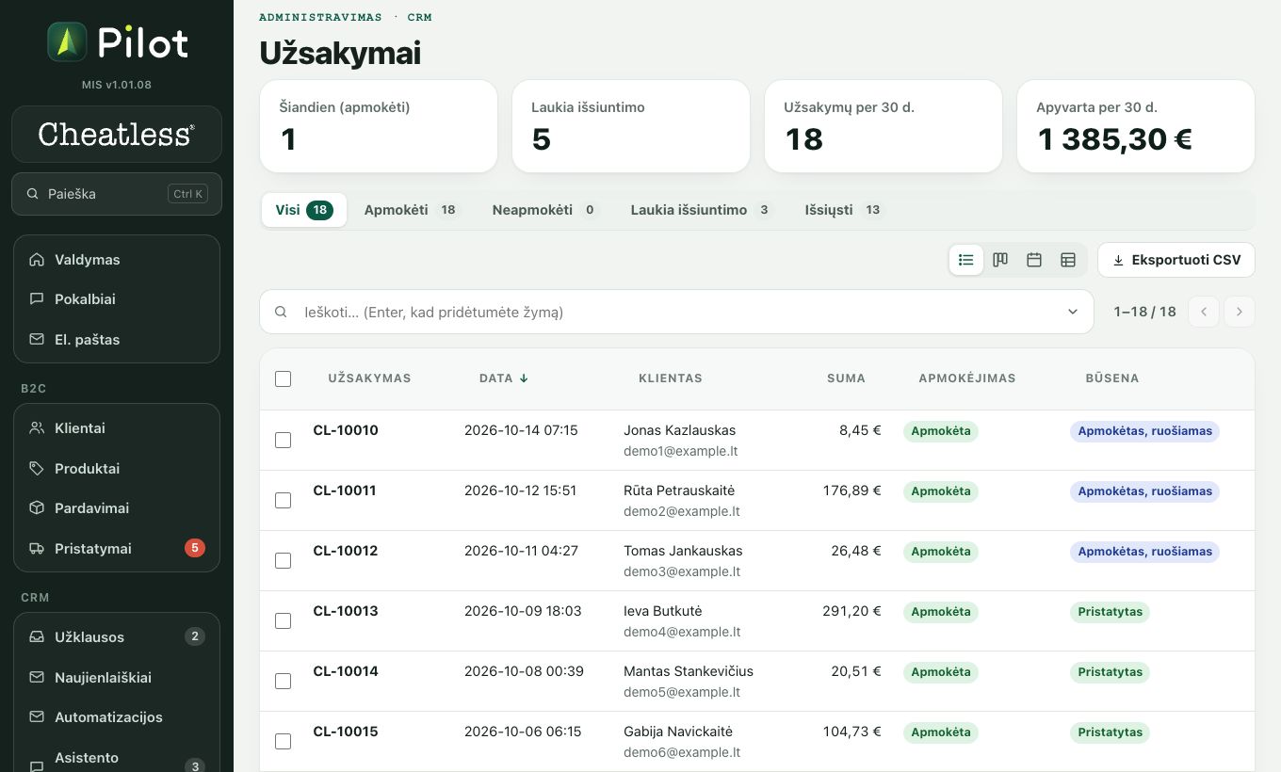This screenshot has width=1281, height=772.
Task: Open Užklausos inbox icon in sidebar
Action: pyautogui.click(x=37, y=636)
